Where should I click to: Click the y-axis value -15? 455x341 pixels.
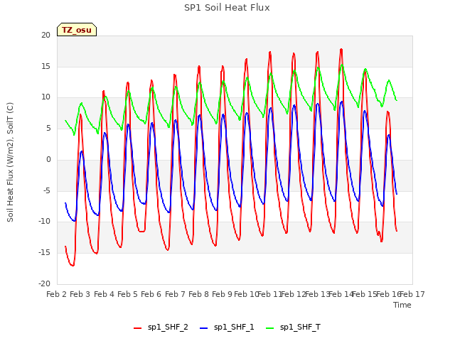pyautogui.click(x=44, y=253)
